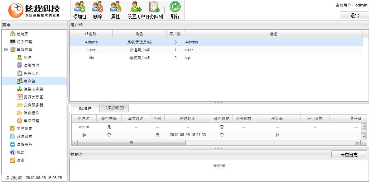
Task: Click the 系统管理员/组 role cell
Action: click(139, 42)
